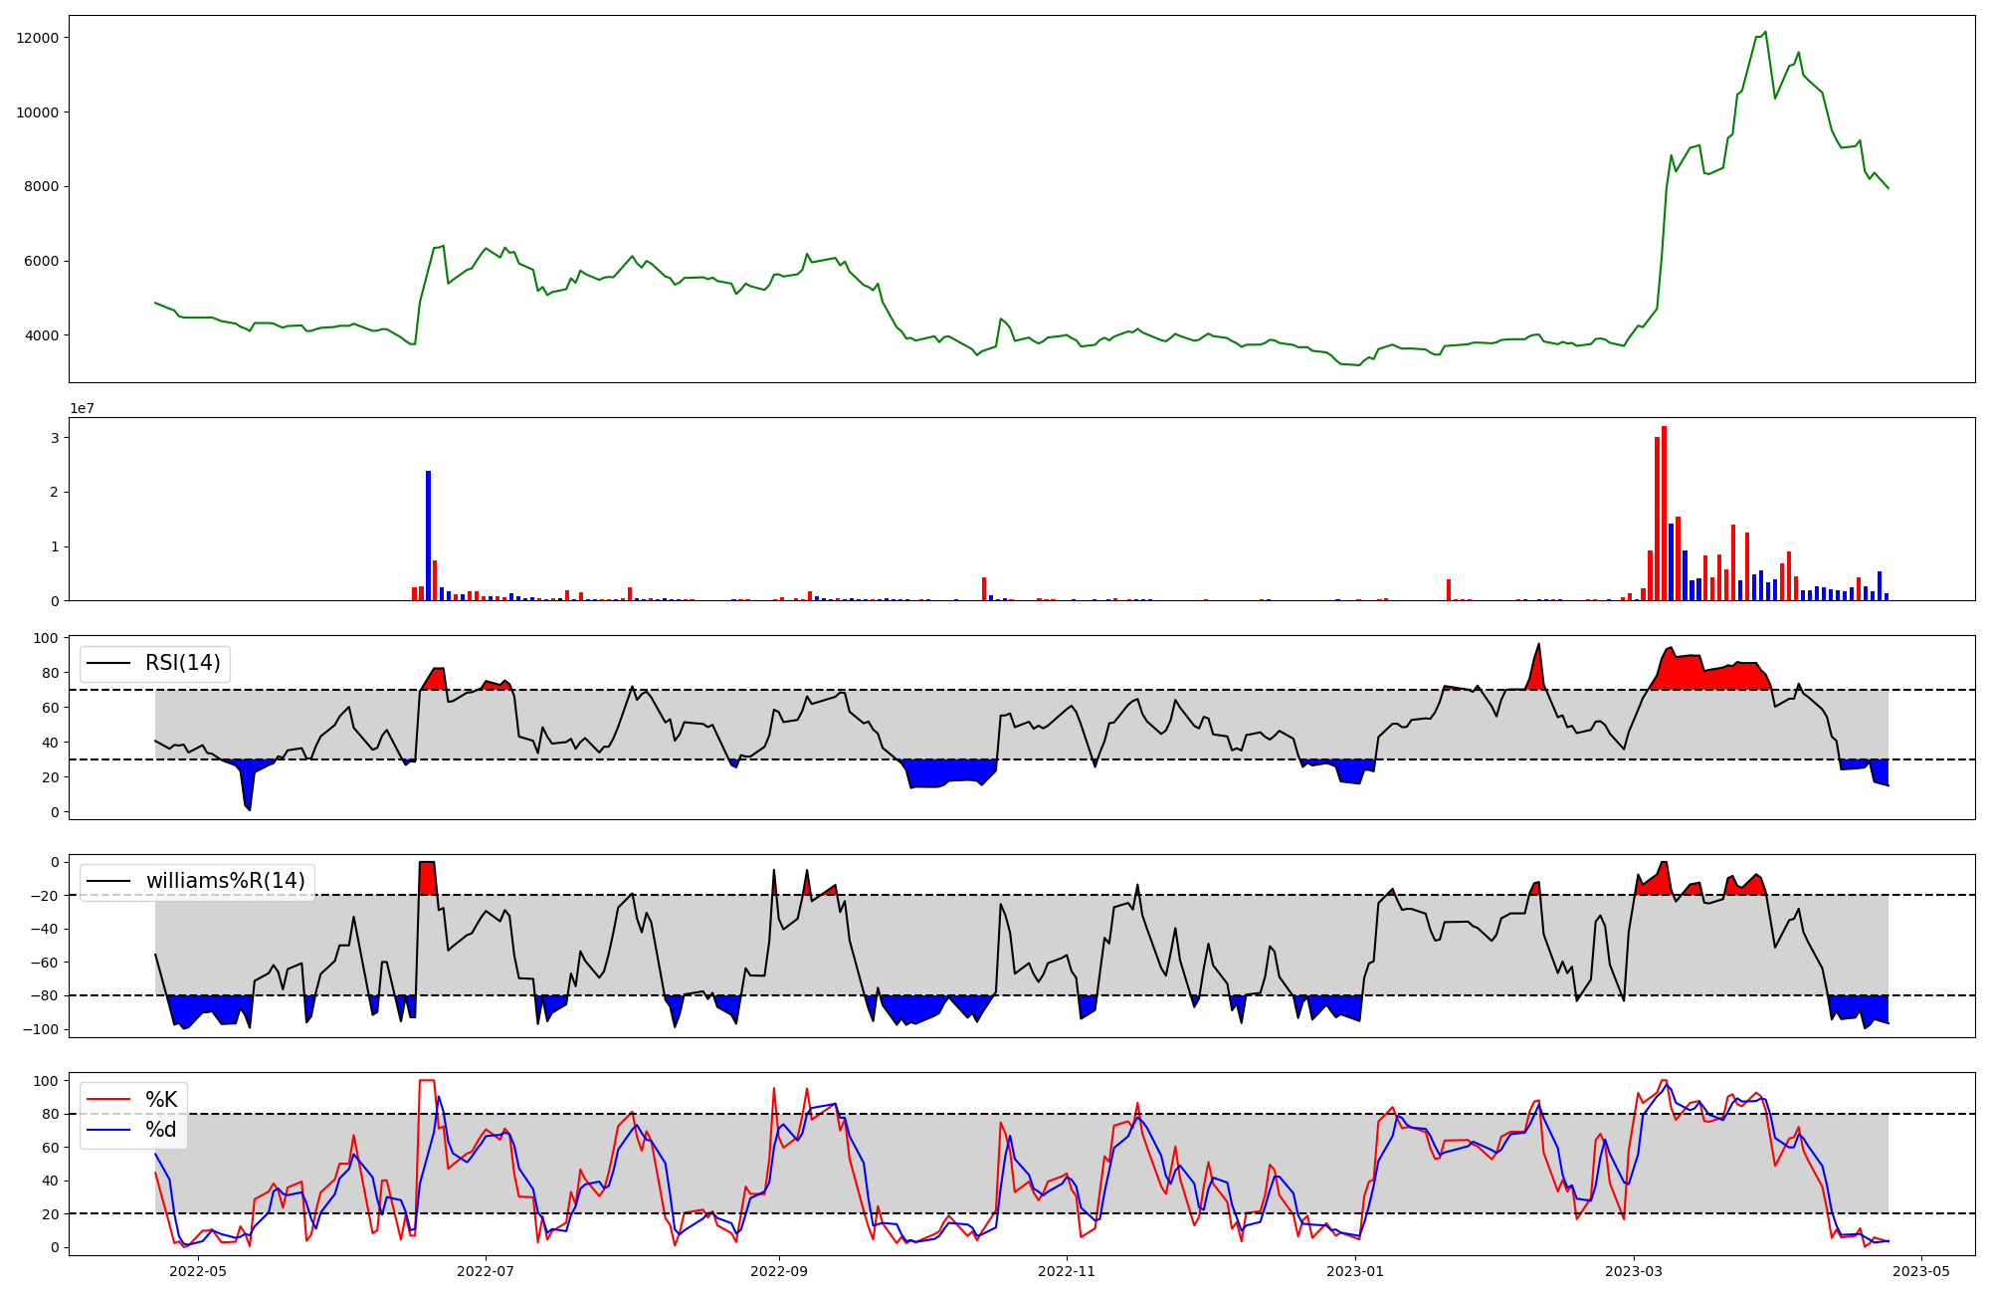The width and height of the screenshot is (1990, 1294).
Task: Click the %K legend text
Action: click(x=161, y=1100)
